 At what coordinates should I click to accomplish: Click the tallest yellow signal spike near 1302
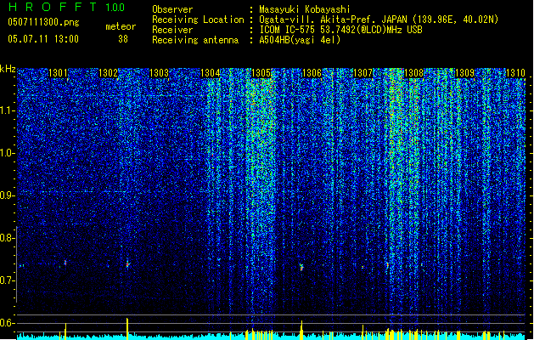(x=127, y=329)
